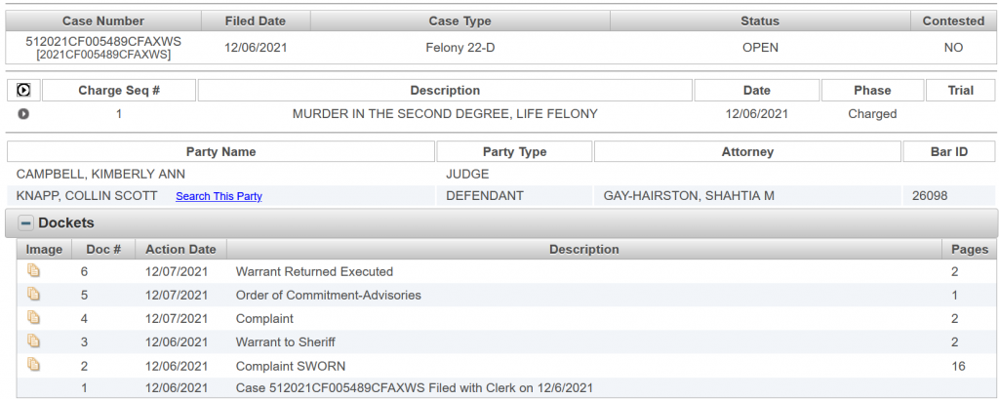Sort dockets by Doc # column

click(x=101, y=249)
